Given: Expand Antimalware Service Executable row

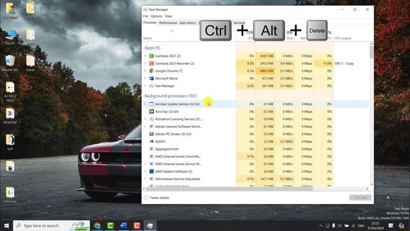Looking at the screenshot, I should [145, 179].
